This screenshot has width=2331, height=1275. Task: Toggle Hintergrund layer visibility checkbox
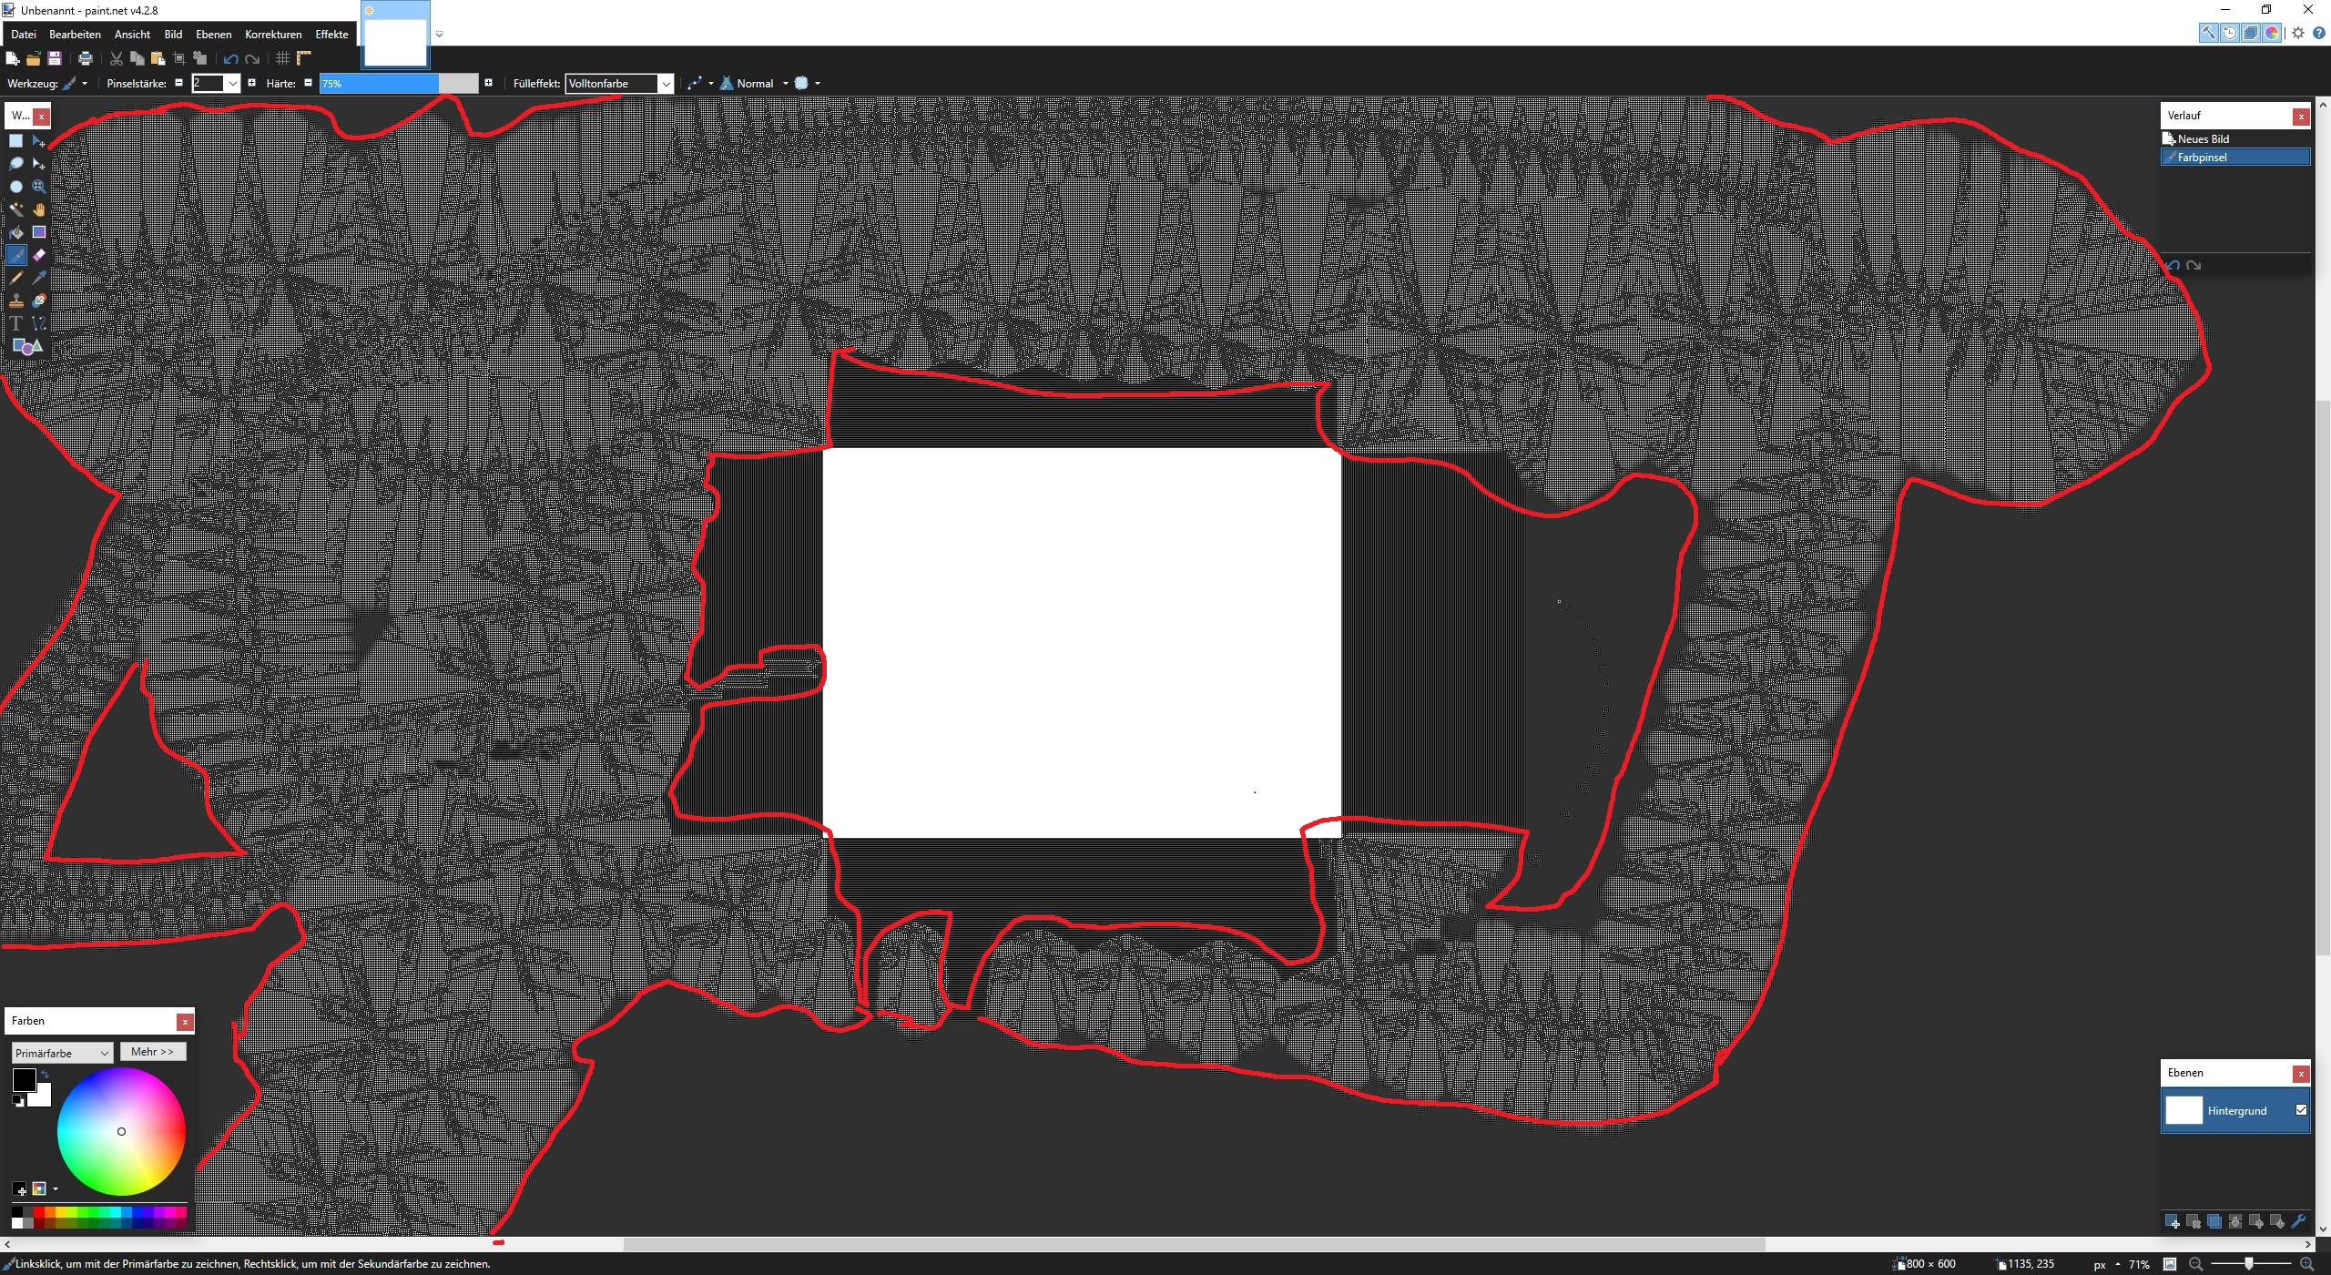(2301, 1110)
